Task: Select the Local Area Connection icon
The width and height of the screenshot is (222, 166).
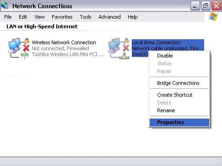Action: click(119, 48)
